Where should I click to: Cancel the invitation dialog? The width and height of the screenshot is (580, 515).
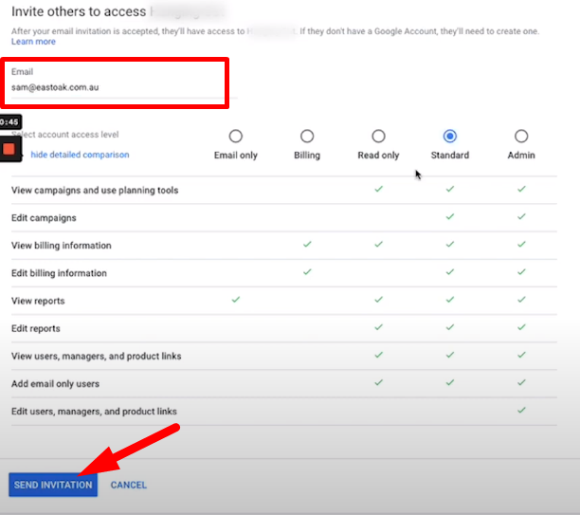pyautogui.click(x=129, y=485)
